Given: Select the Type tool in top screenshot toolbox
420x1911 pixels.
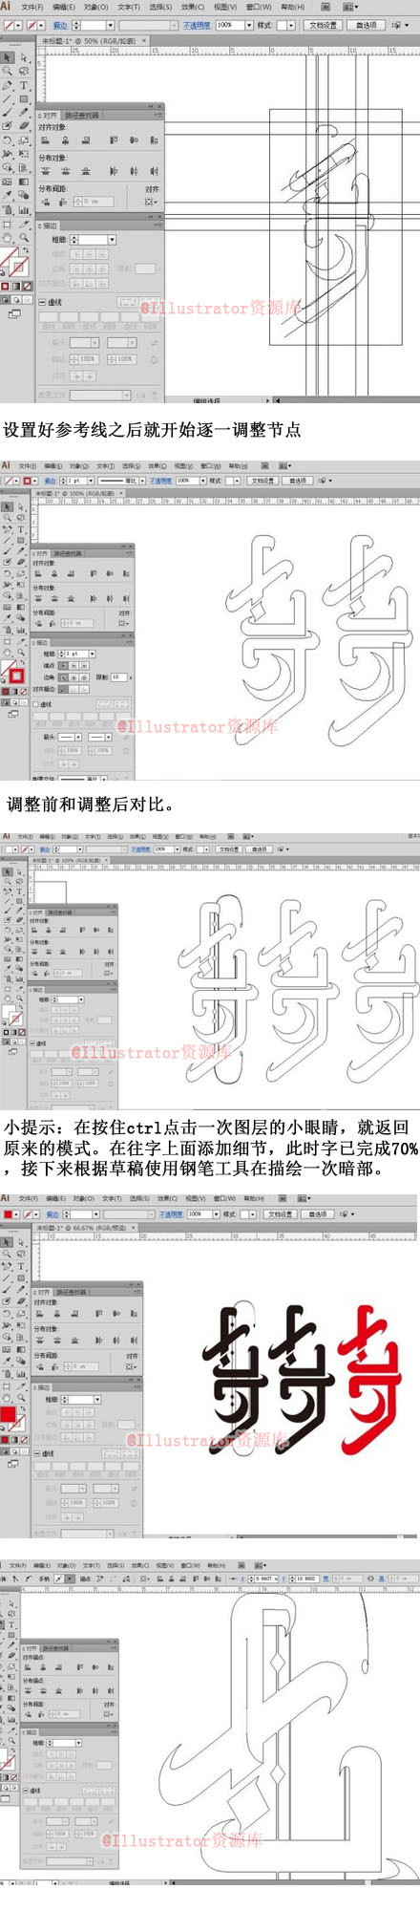Looking at the screenshot, I should (x=23, y=85).
